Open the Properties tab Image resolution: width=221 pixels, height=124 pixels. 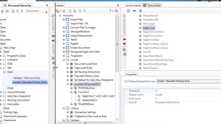point(131,74)
